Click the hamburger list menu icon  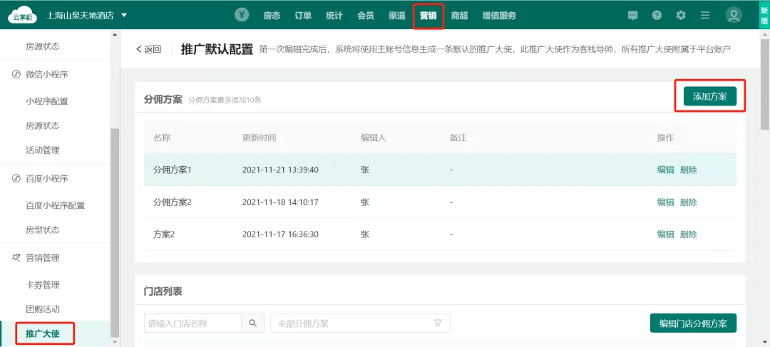705,15
